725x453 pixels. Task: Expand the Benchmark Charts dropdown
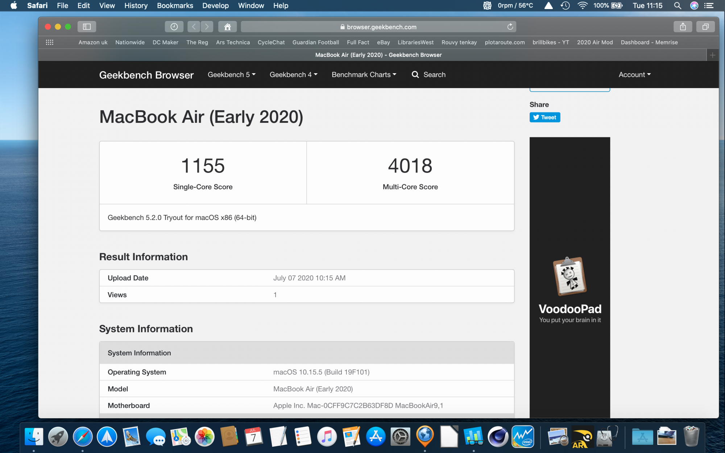click(364, 75)
